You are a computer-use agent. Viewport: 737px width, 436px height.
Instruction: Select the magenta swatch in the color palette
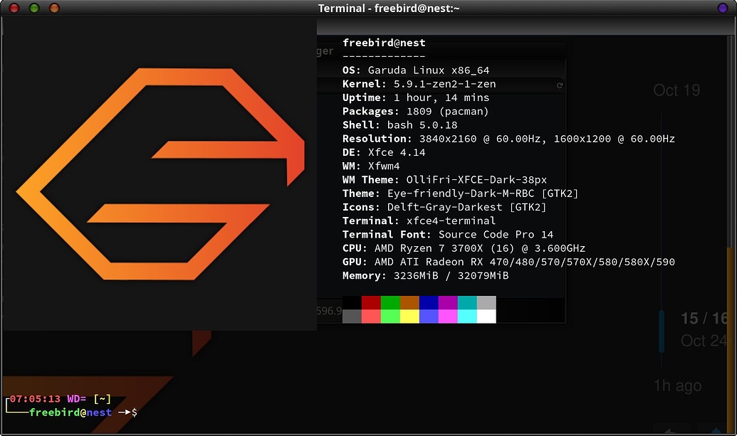tap(449, 317)
